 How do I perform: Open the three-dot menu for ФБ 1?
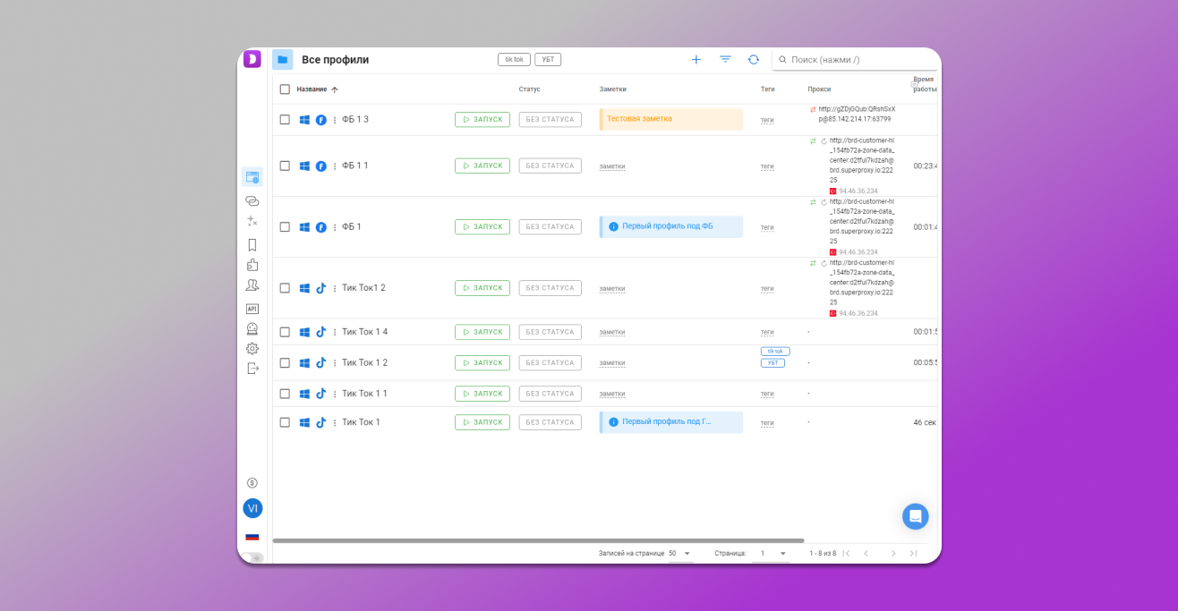[x=335, y=227]
